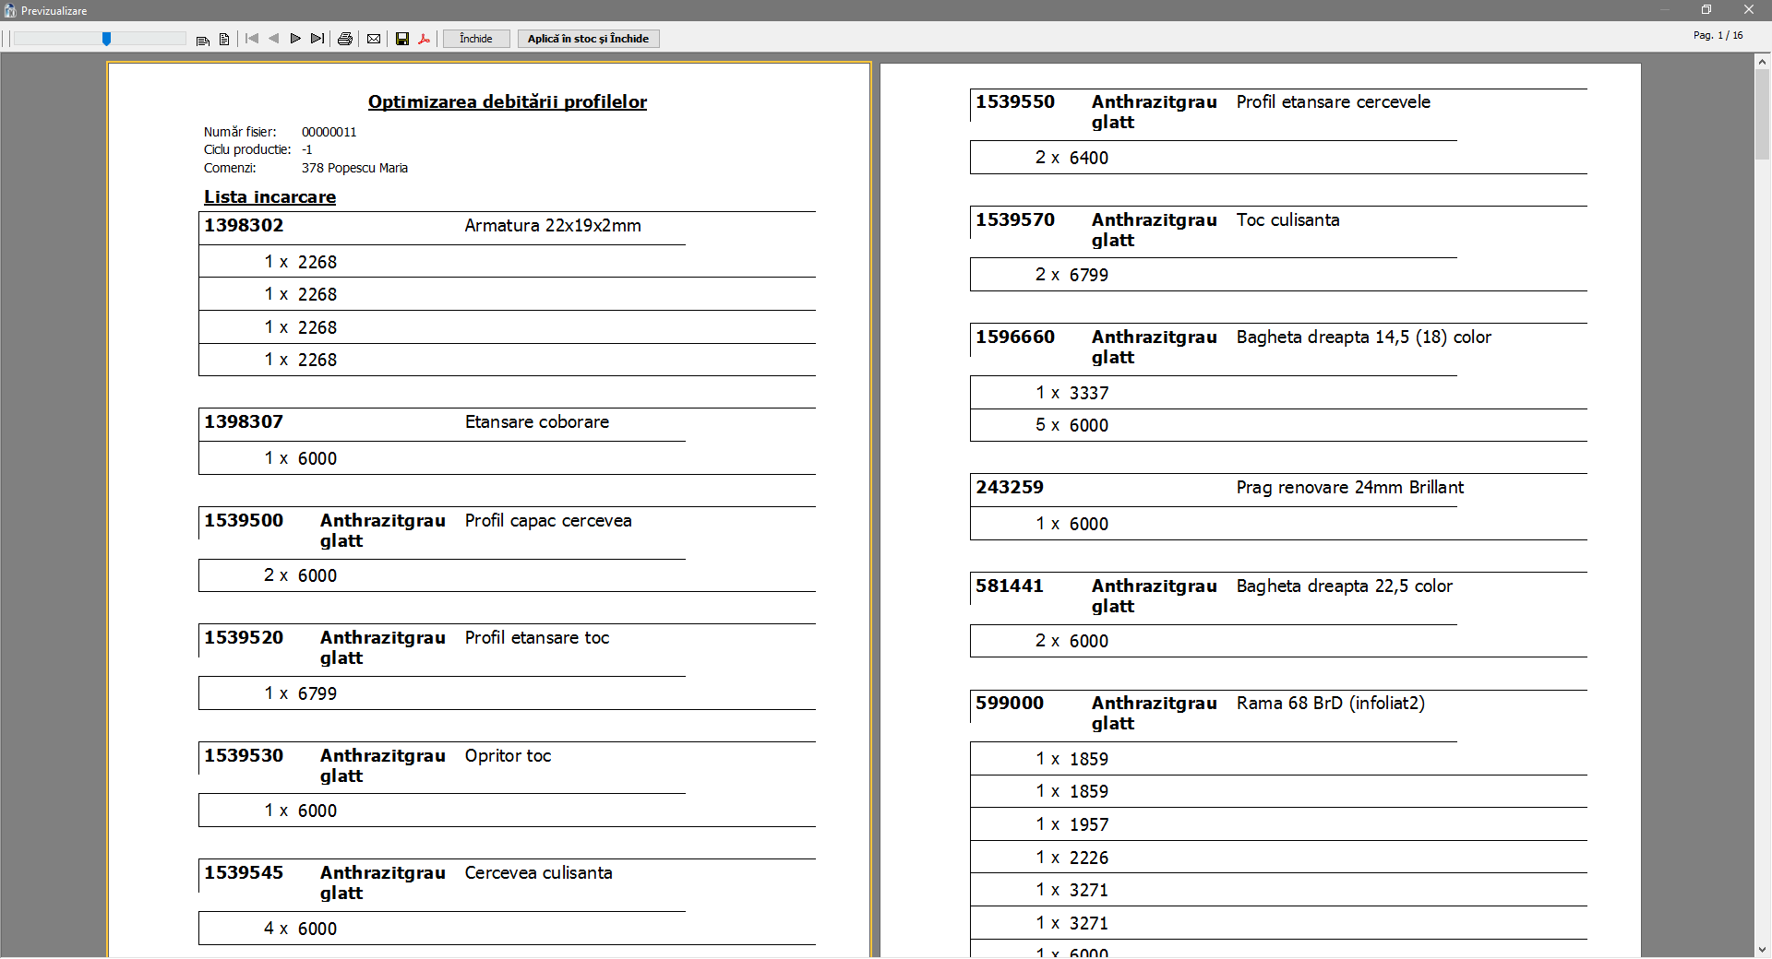
Task: Print the report using printer icon
Action: point(345,39)
